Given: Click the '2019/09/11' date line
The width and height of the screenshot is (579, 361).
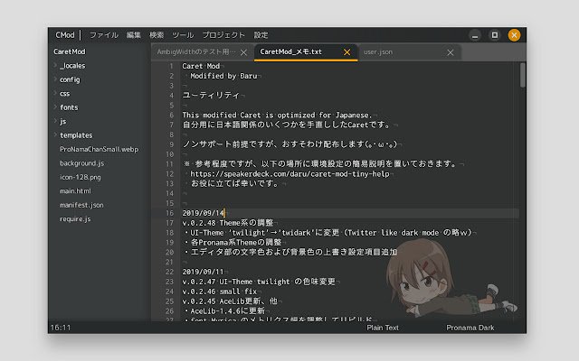Looking at the screenshot, I should point(203,272).
